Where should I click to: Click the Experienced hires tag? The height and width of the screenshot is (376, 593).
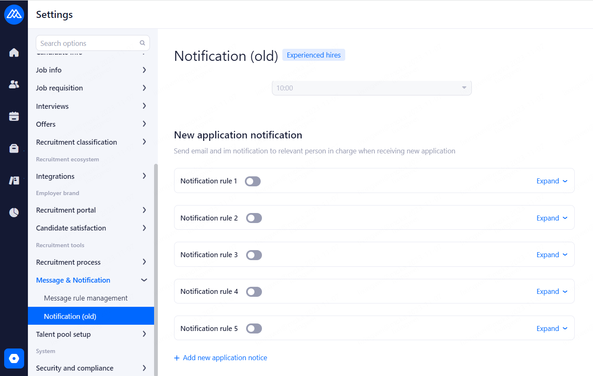[x=314, y=55]
